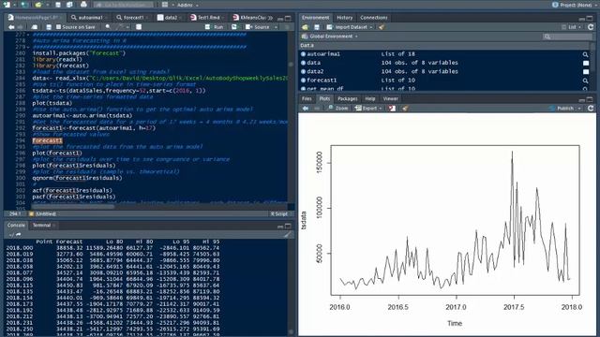Viewport: 600px width, 337px height.
Task: Switch to the autoarima1 editor tab
Action: click(87, 18)
